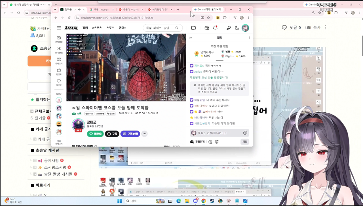Open the Chzzk camera broadcast icon
The image size is (363, 206).
coord(193,28)
